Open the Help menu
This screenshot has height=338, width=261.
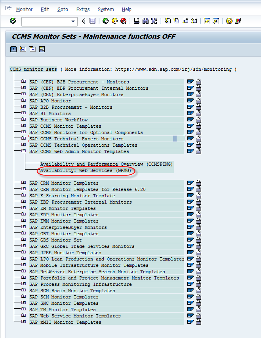click(x=126, y=9)
